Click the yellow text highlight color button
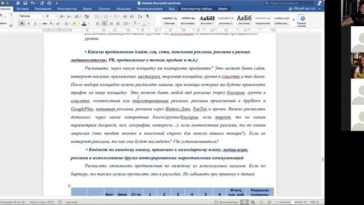The height and width of the screenshot is (205, 364). (75, 23)
